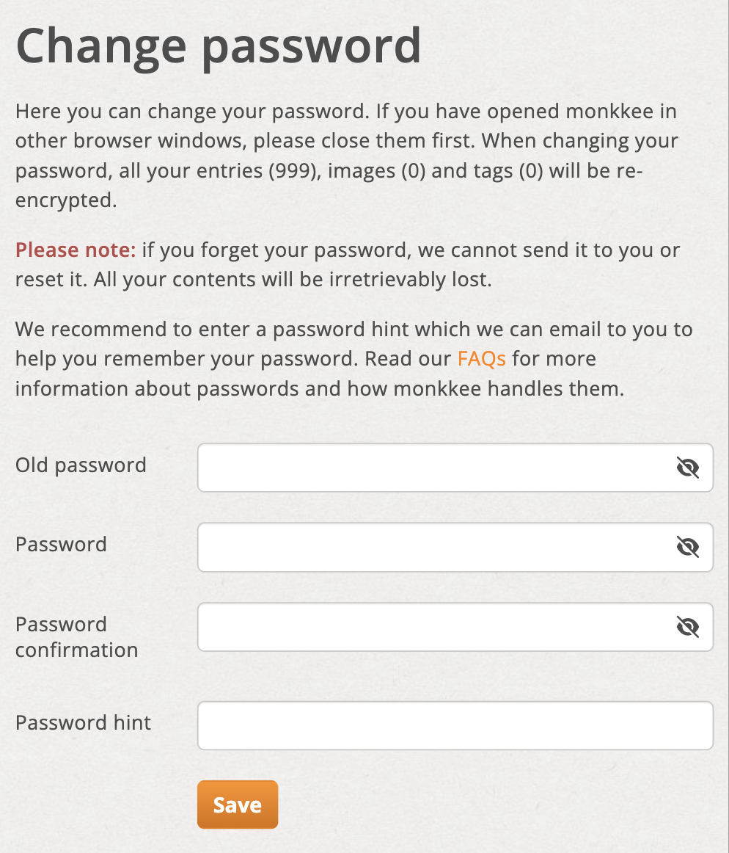This screenshot has width=729, height=853.
Task: Click the 'Password hint' label
Action: (x=83, y=722)
